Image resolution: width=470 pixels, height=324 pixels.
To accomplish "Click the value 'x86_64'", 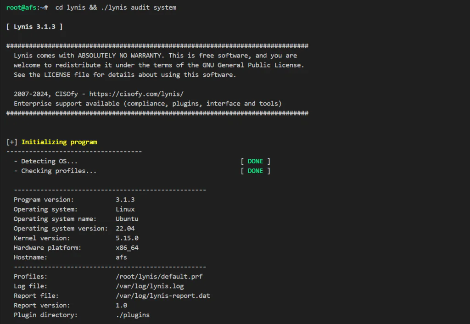I will click(127, 247).
